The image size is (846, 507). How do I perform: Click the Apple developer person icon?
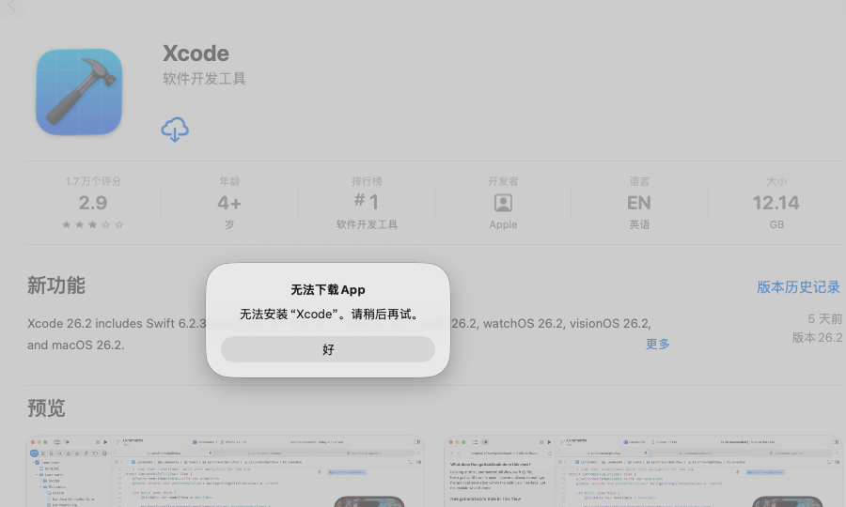tap(503, 203)
